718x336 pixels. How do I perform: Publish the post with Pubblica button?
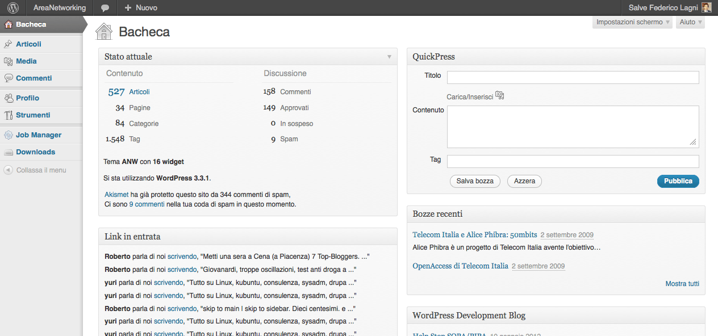(x=678, y=181)
